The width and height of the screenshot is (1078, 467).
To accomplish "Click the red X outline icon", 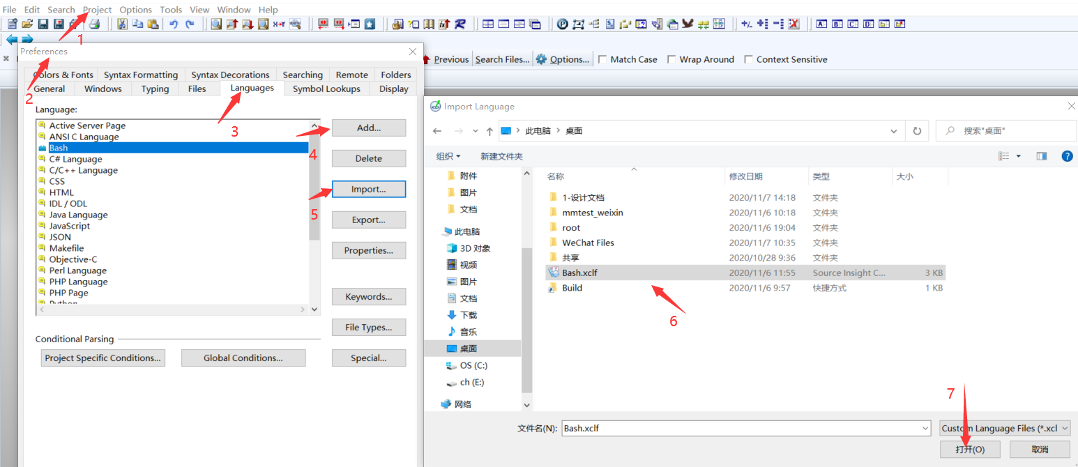I will pos(794,24).
